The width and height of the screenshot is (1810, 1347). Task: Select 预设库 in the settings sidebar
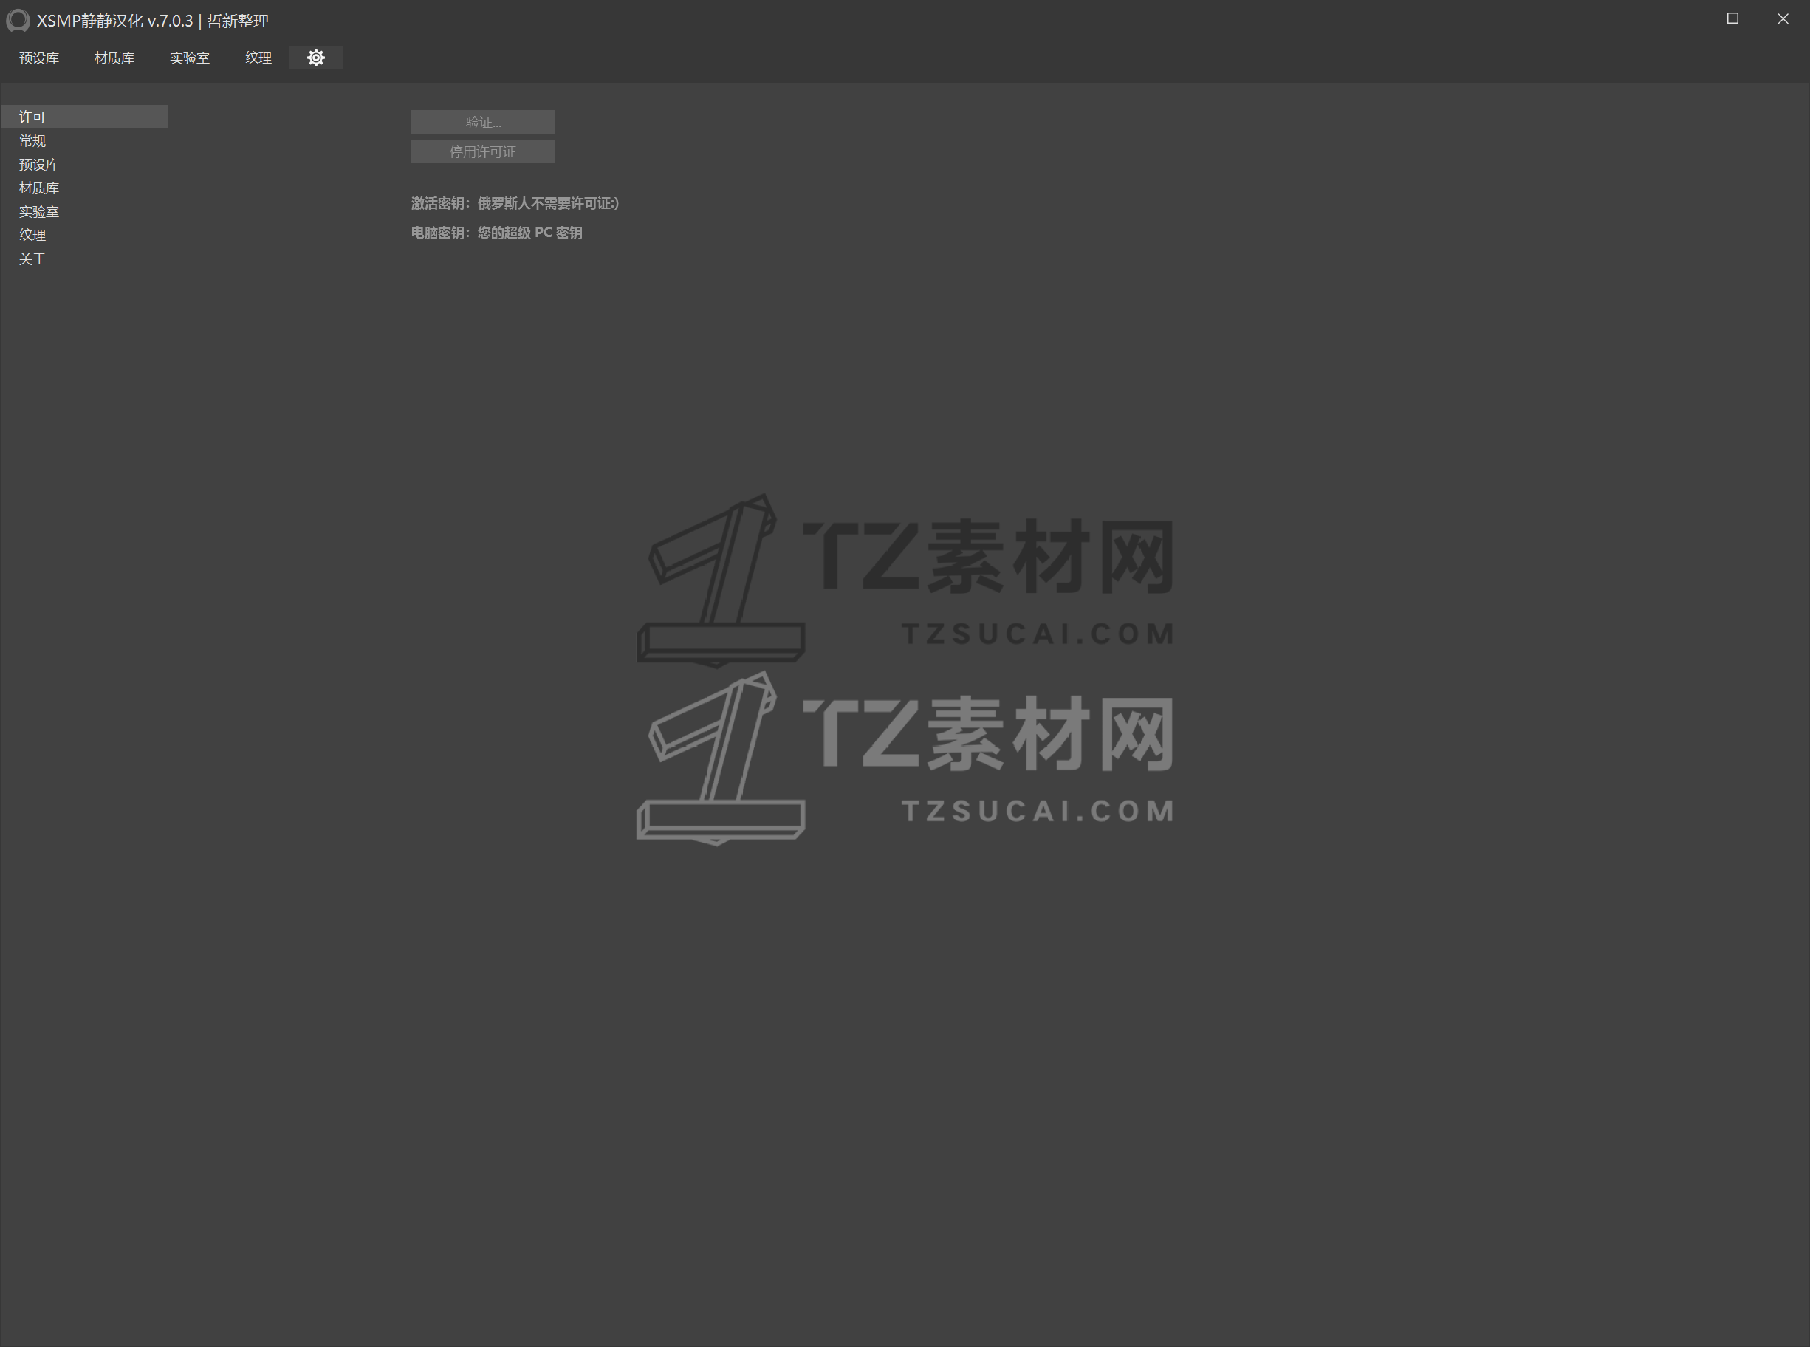tap(85, 164)
